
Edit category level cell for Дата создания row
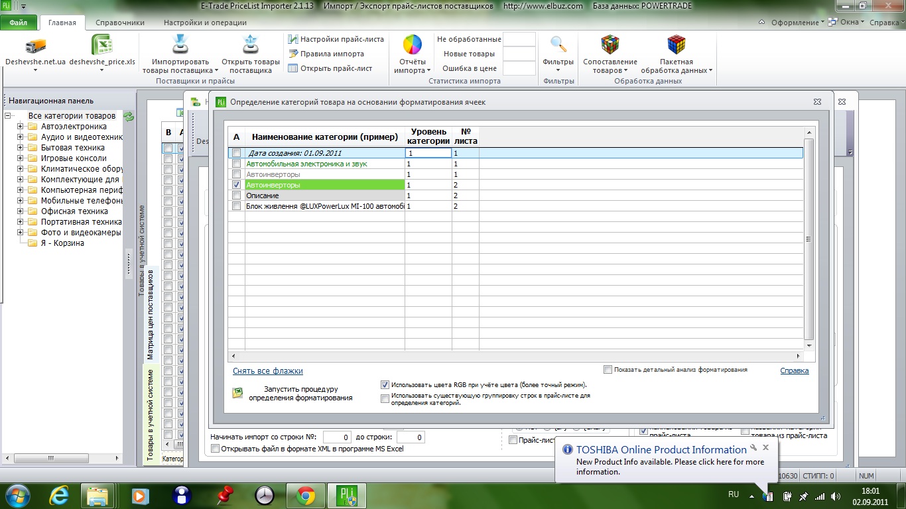(428, 153)
